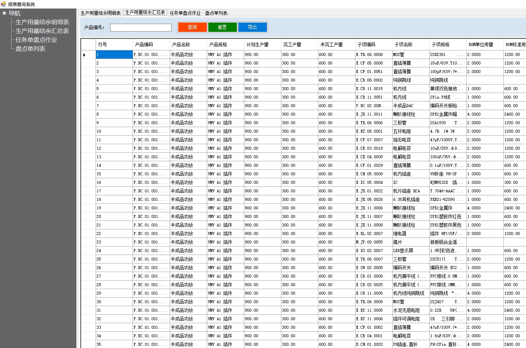Select the 机内插座 cell
The height and width of the screenshot is (348, 526).
pos(411,174)
